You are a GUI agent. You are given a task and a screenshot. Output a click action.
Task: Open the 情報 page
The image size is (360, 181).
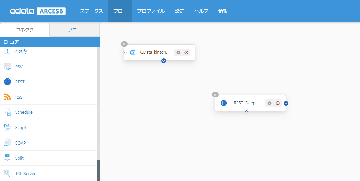pos(223,11)
